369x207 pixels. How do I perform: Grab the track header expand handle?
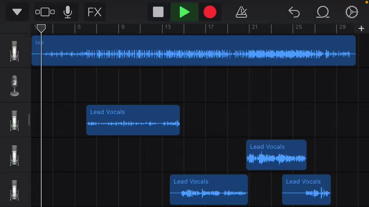click(29, 120)
